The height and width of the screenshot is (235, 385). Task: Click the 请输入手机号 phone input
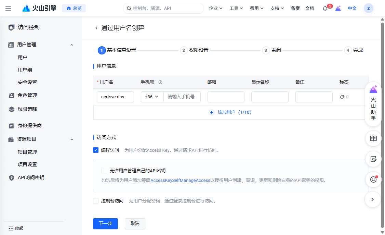[182, 97]
